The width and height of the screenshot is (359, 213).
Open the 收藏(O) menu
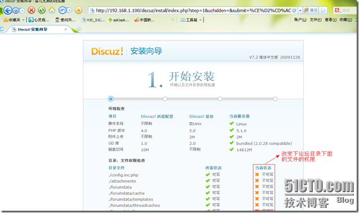coord(345,20)
